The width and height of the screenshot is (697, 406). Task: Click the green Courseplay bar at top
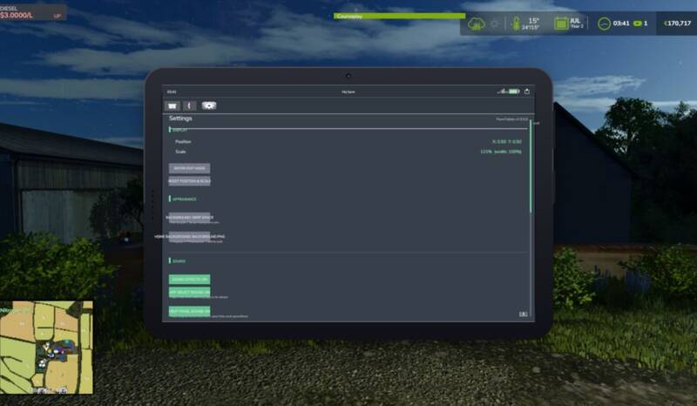(399, 16)
